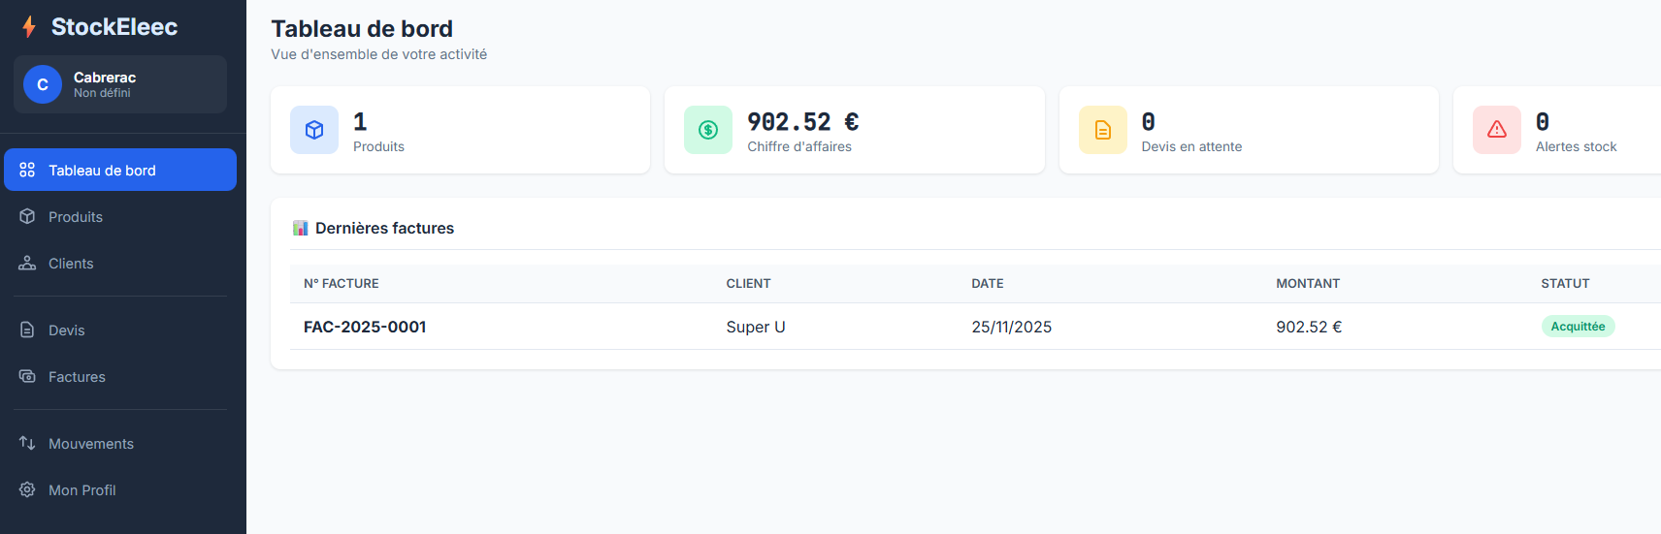
Task: Click the yellow document Devis en attente icon
Action: click(1103, 130)
